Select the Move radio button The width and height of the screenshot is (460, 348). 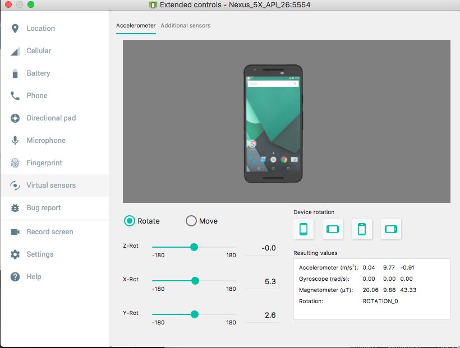tap(191, 221)
